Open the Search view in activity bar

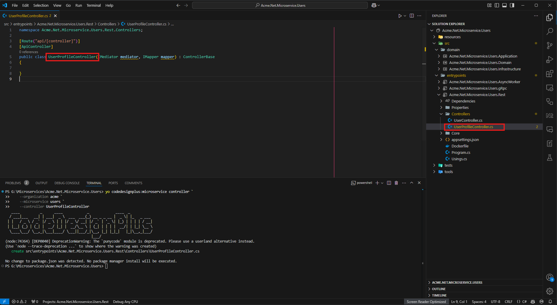pos(550,31)
